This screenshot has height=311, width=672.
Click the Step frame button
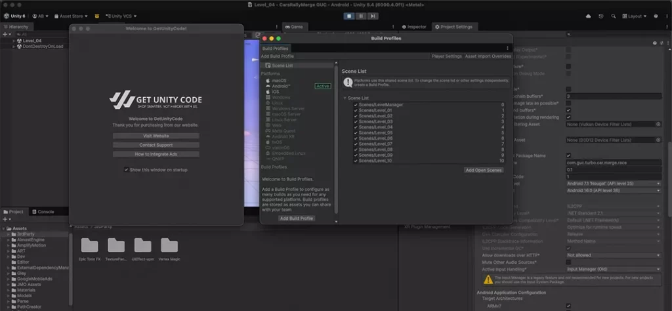tap(373, 16)
